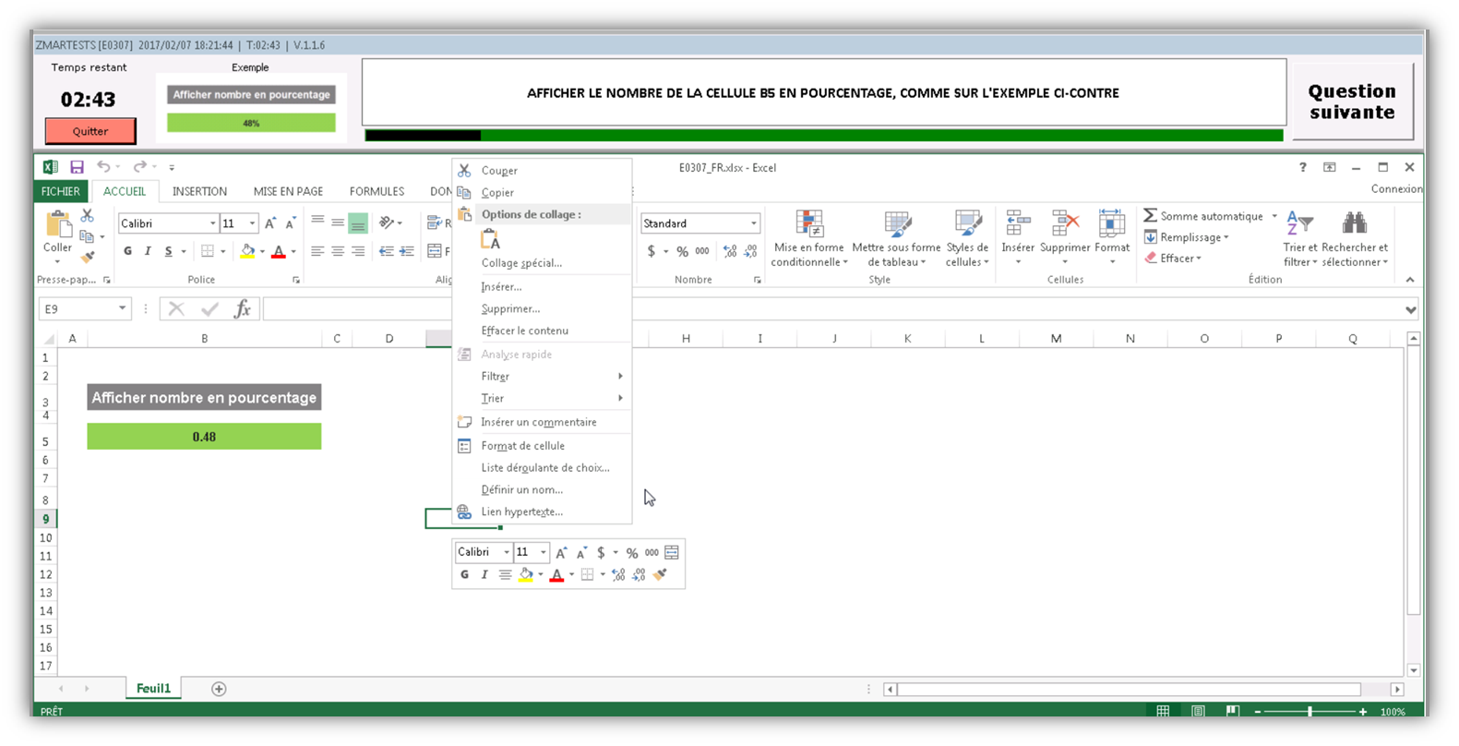Choose Effacer le contenu in context menu
This screenshot has height=746, width=1459.
click(x=542, y=331)
